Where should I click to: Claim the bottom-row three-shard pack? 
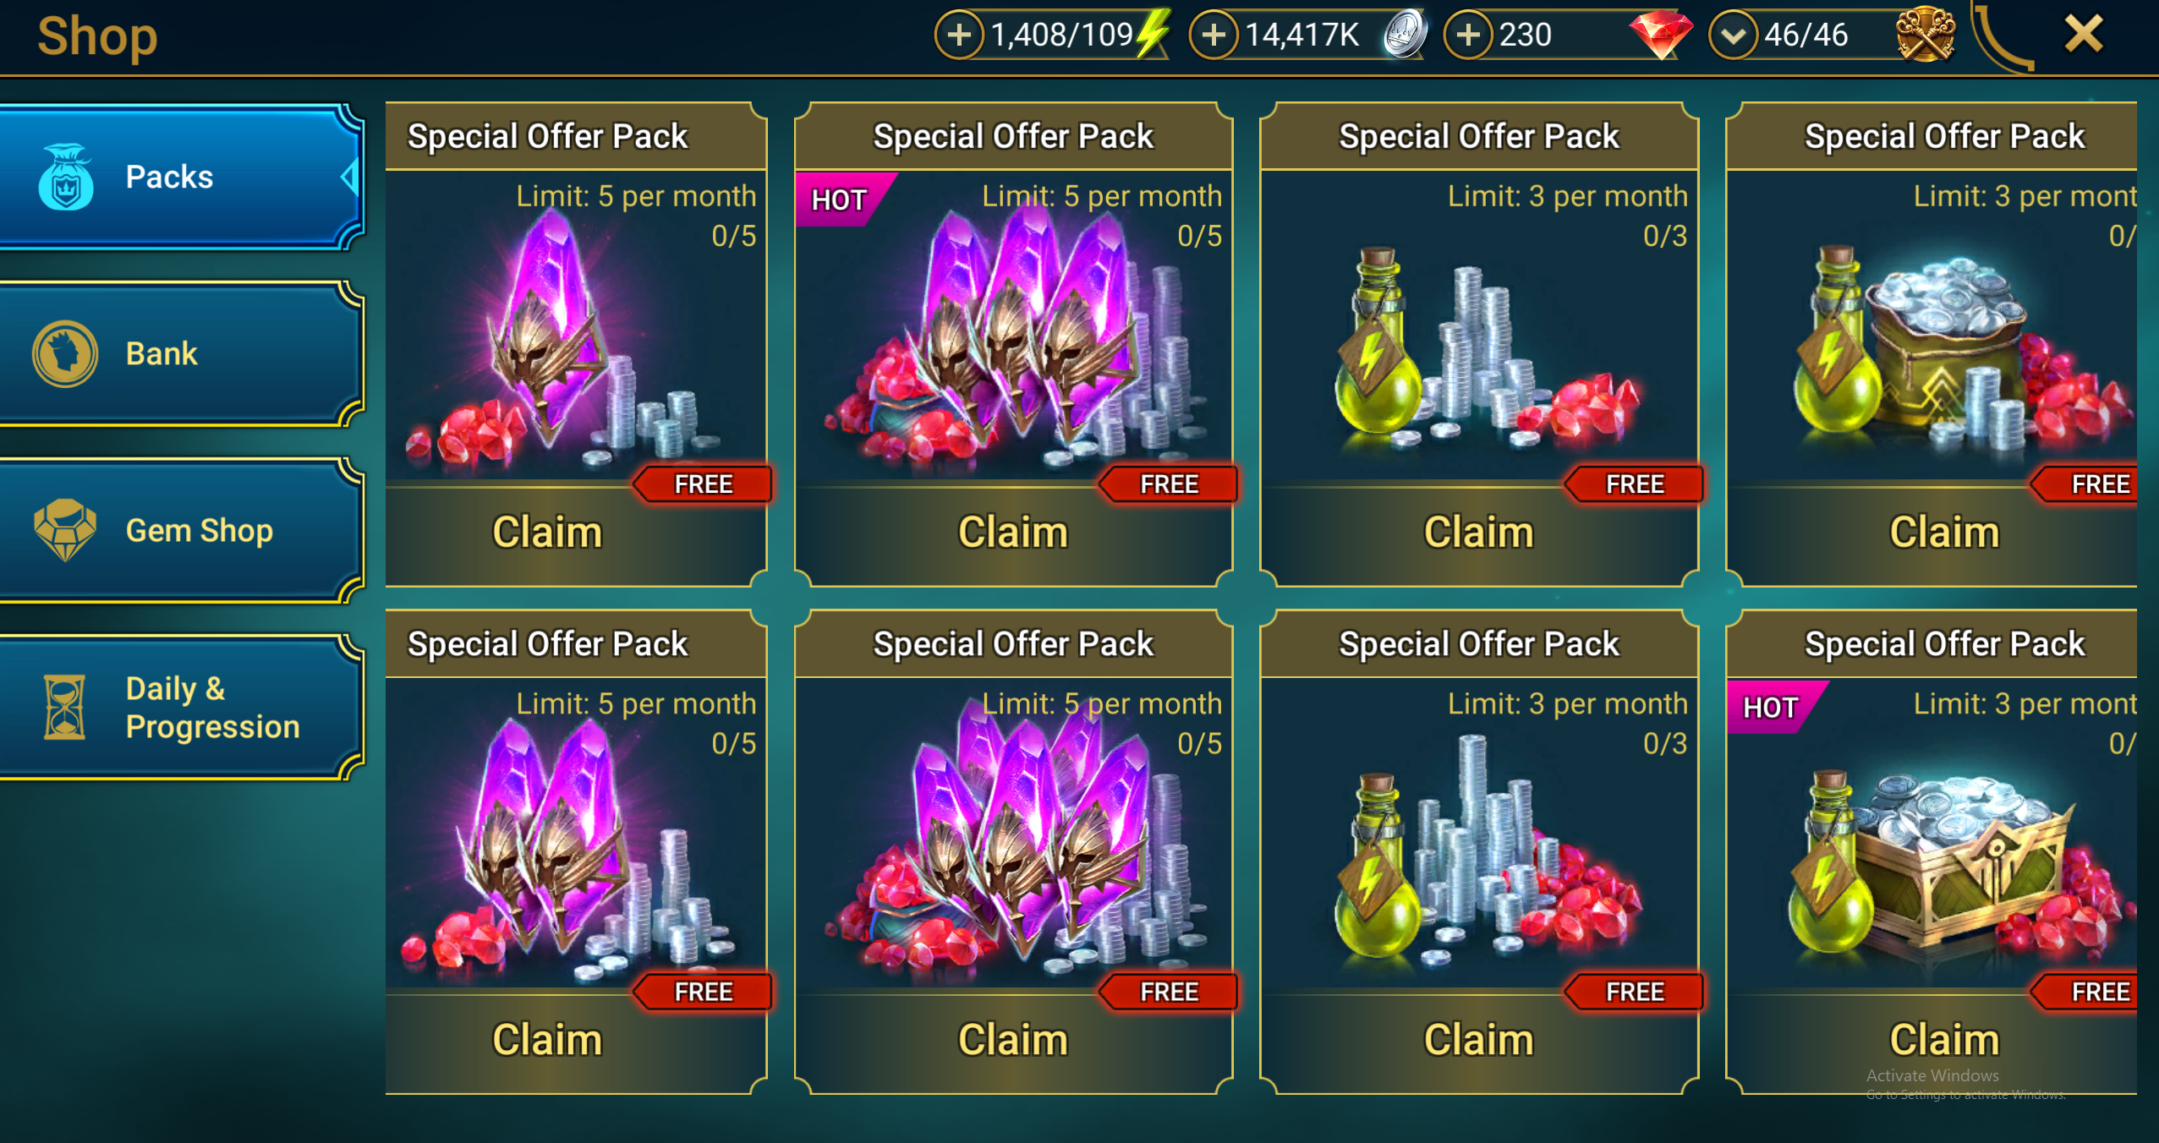pos(1013,1040)
